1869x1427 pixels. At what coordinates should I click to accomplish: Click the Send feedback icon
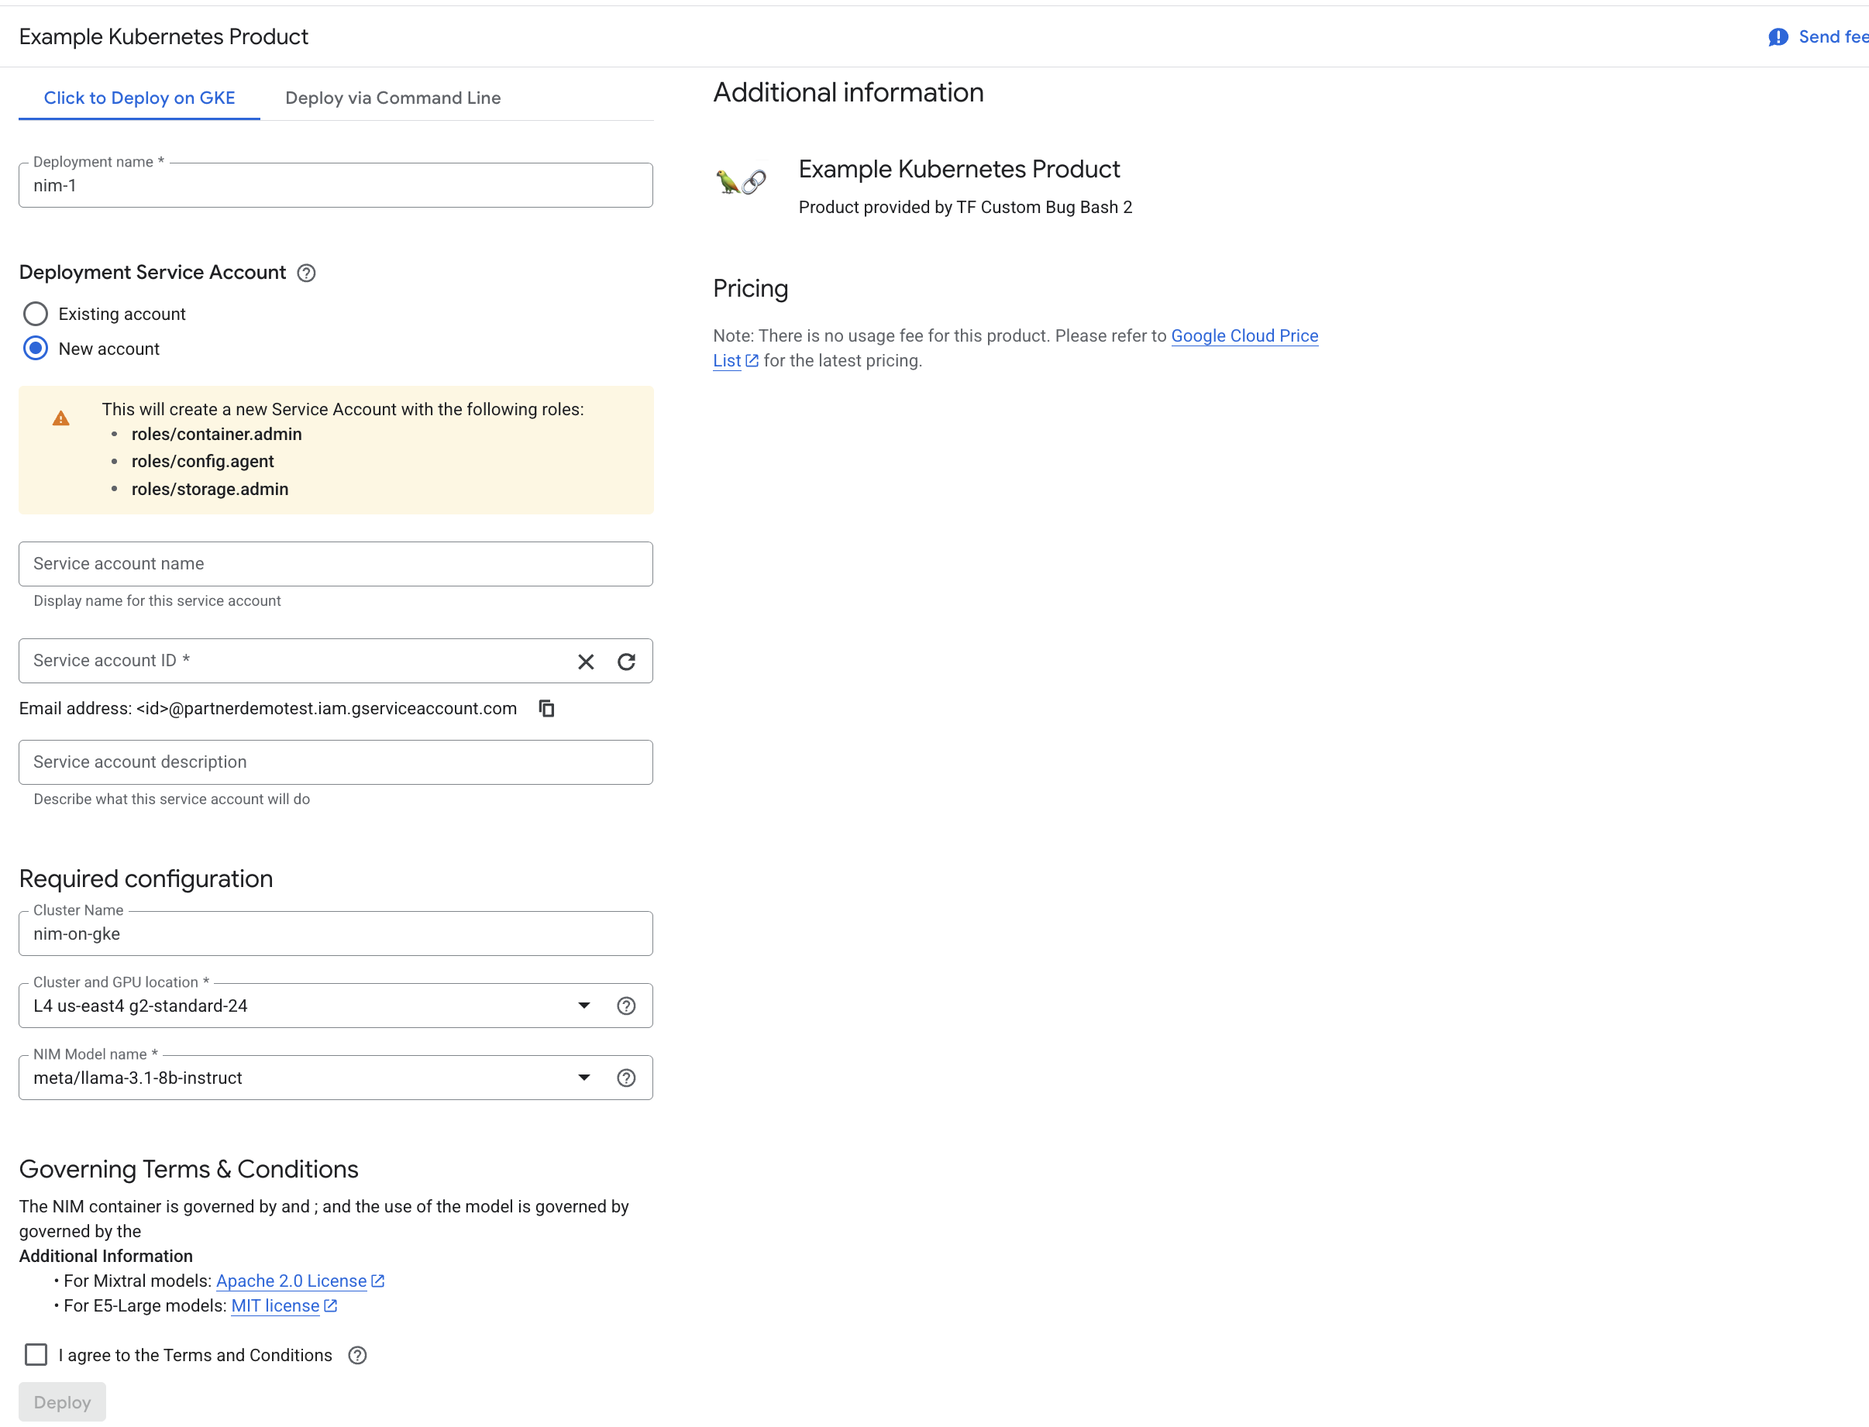[x=1778, y=36]
